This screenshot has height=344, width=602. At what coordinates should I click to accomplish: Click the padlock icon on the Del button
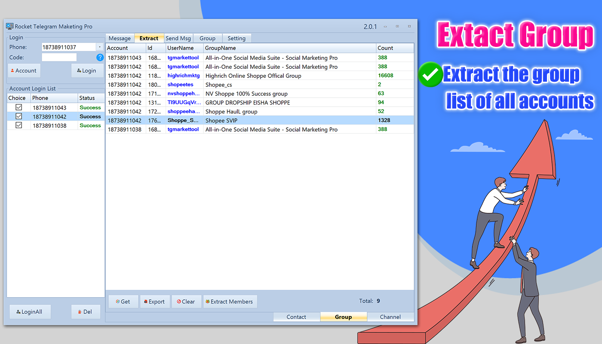(x=80, y=311)
